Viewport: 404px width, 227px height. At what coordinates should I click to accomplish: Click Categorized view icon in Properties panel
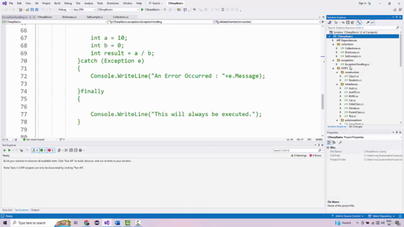[x=330, y=143]
